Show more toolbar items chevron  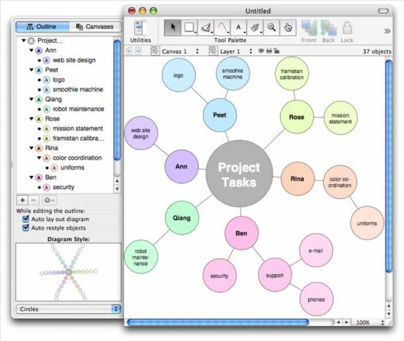[x=387, y=31]
